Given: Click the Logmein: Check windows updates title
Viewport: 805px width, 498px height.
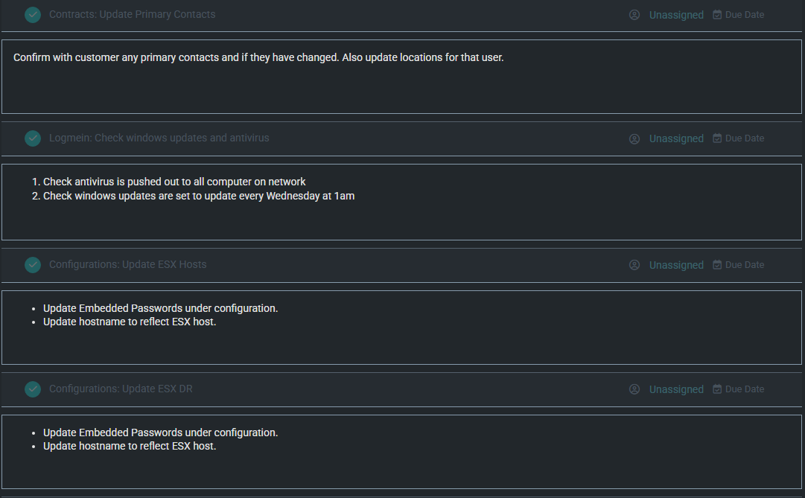Looking at the screenshot, I should pyautogui.click(x=159, y=138).
